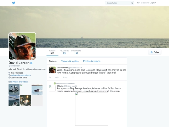Image resolution: width=169 pixels, height=127 pixels.
Task: Open the first photo thumbnail of hovercraft
Action: (x=14, y=89)
